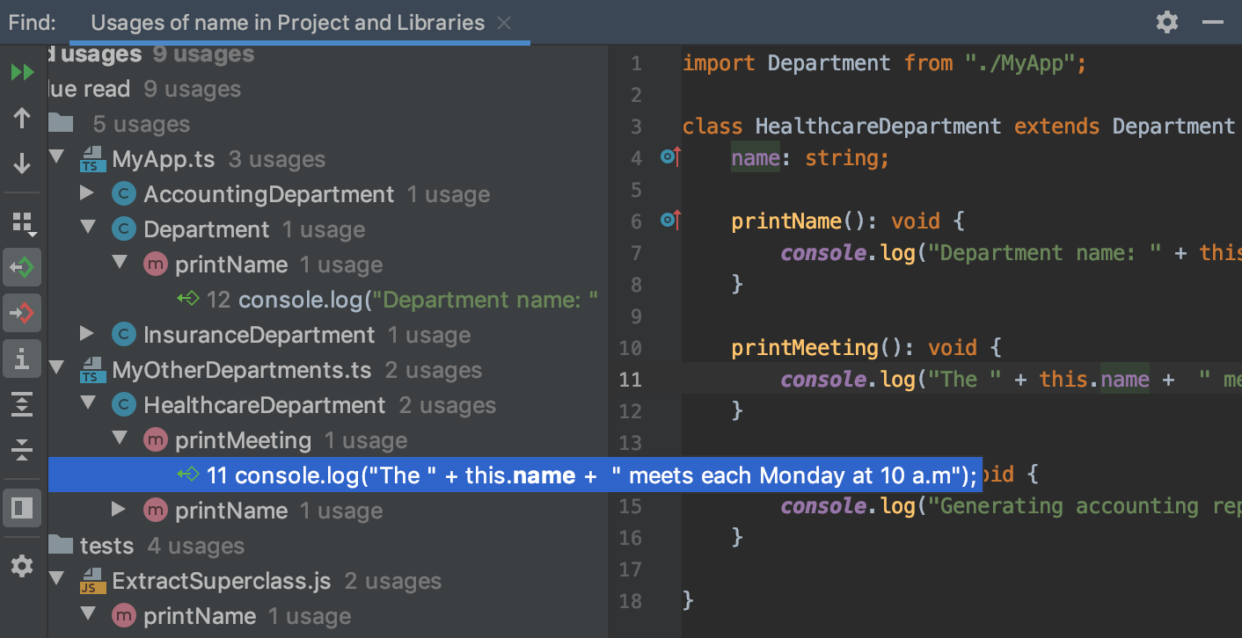This screenshot has height=638, width=1242.
Task: Select MyOtherDepartments.ts tree row
Action: [328, 370]
